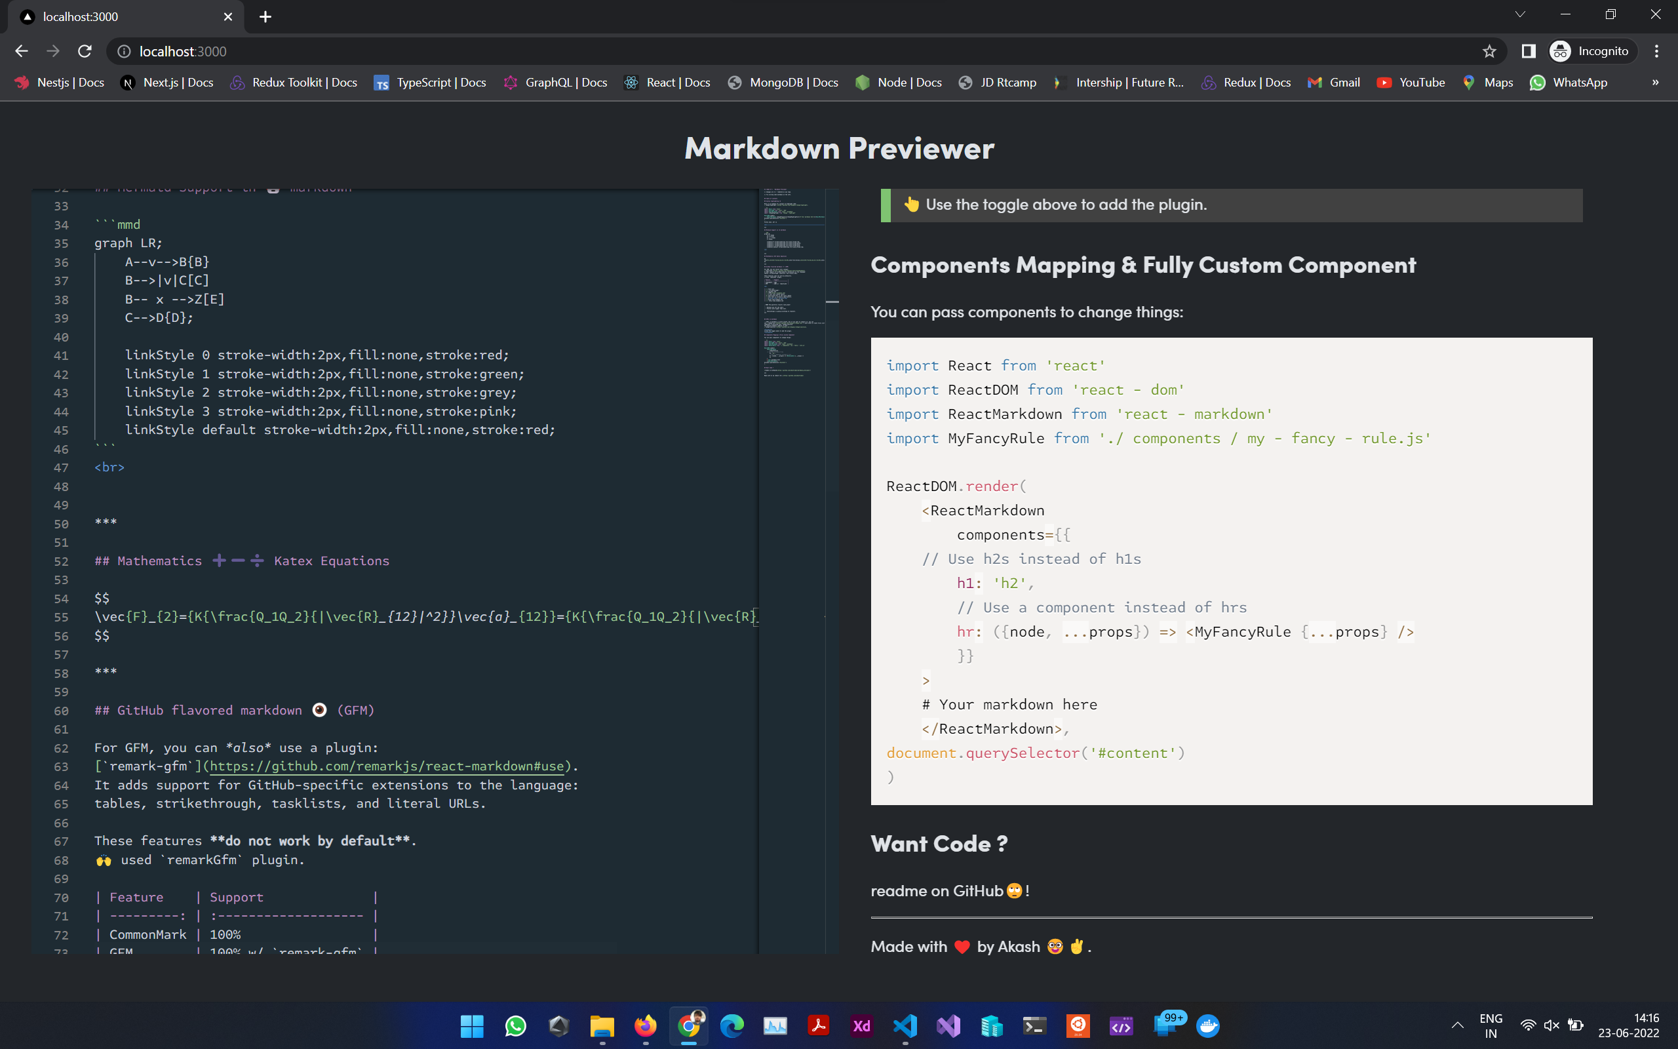Open the TypeScript | Docs bookmark
The height and width of the screenshot is (1049, 1678).
click(430, 83)
